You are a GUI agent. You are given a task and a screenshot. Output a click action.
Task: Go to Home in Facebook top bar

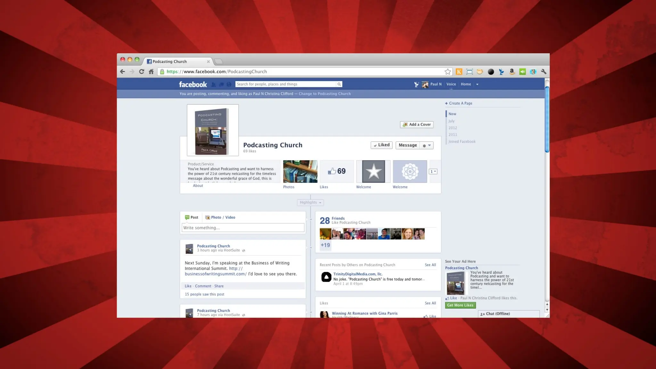click(x=466, y=84)
